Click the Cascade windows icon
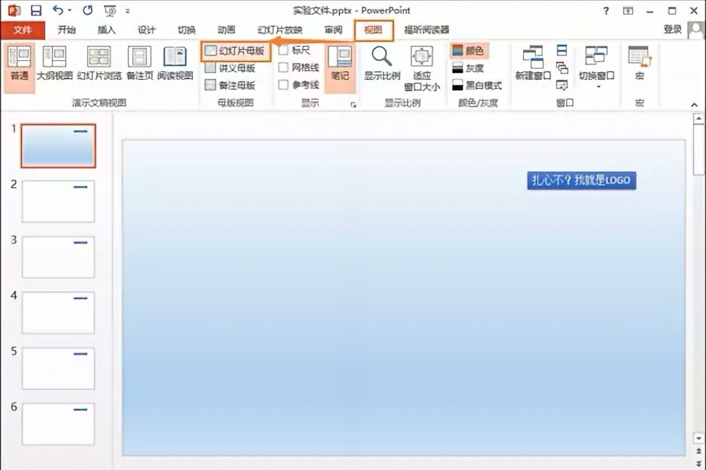706x470 pixels. (562, 67)
